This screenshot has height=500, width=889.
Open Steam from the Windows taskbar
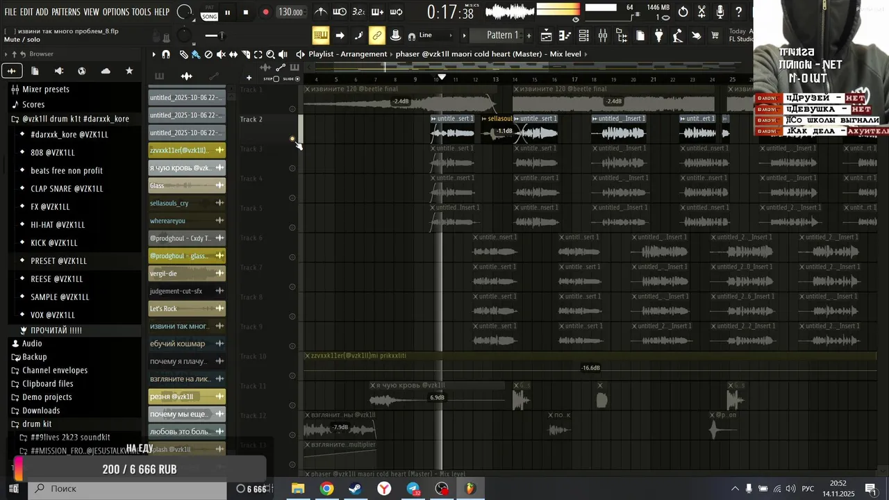(355, 489)
